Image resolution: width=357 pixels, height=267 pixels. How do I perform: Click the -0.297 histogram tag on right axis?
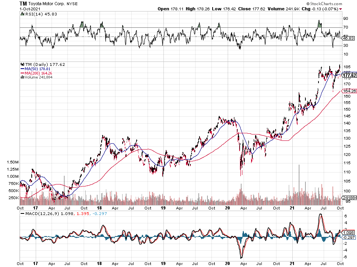click(349, 237)
